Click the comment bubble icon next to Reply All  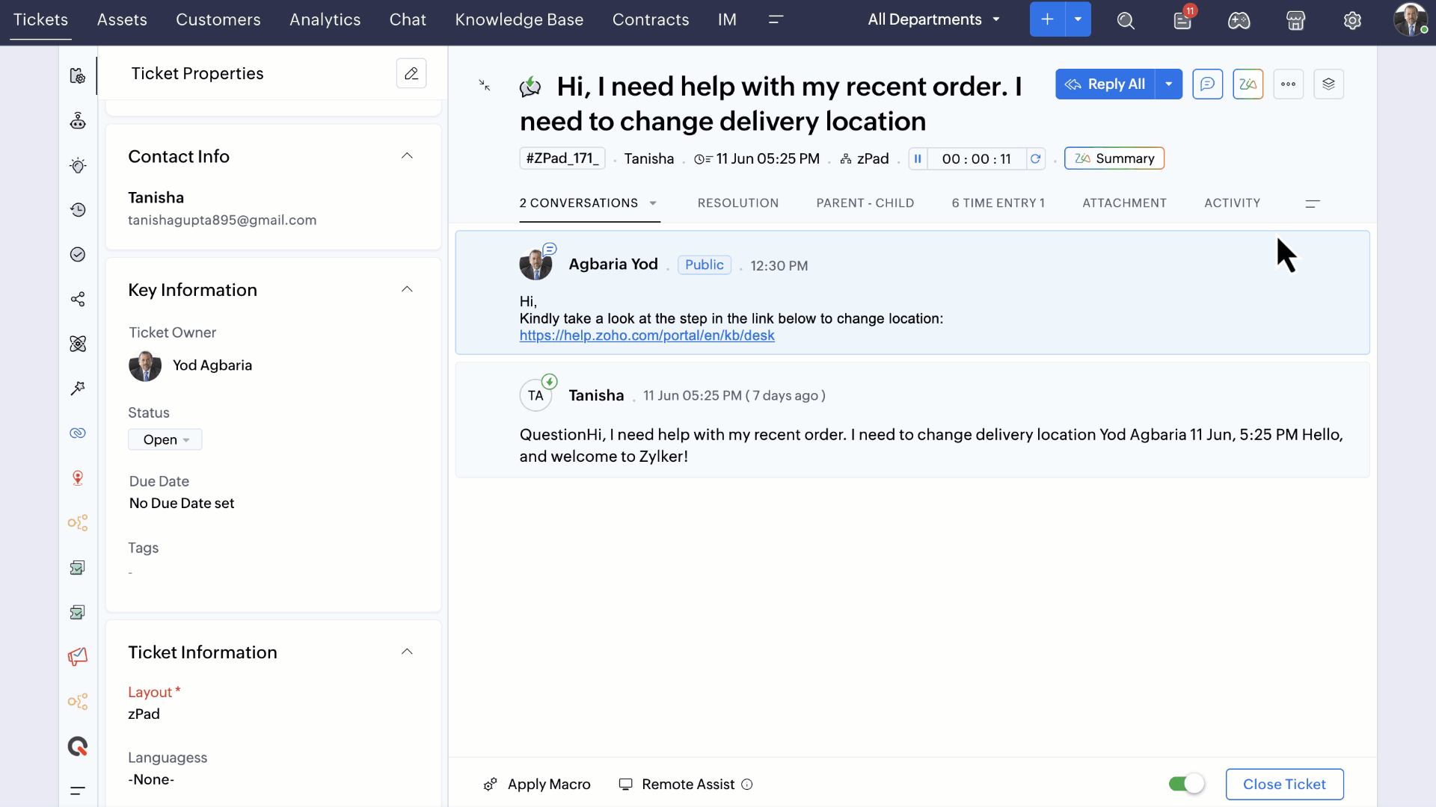1207,84
